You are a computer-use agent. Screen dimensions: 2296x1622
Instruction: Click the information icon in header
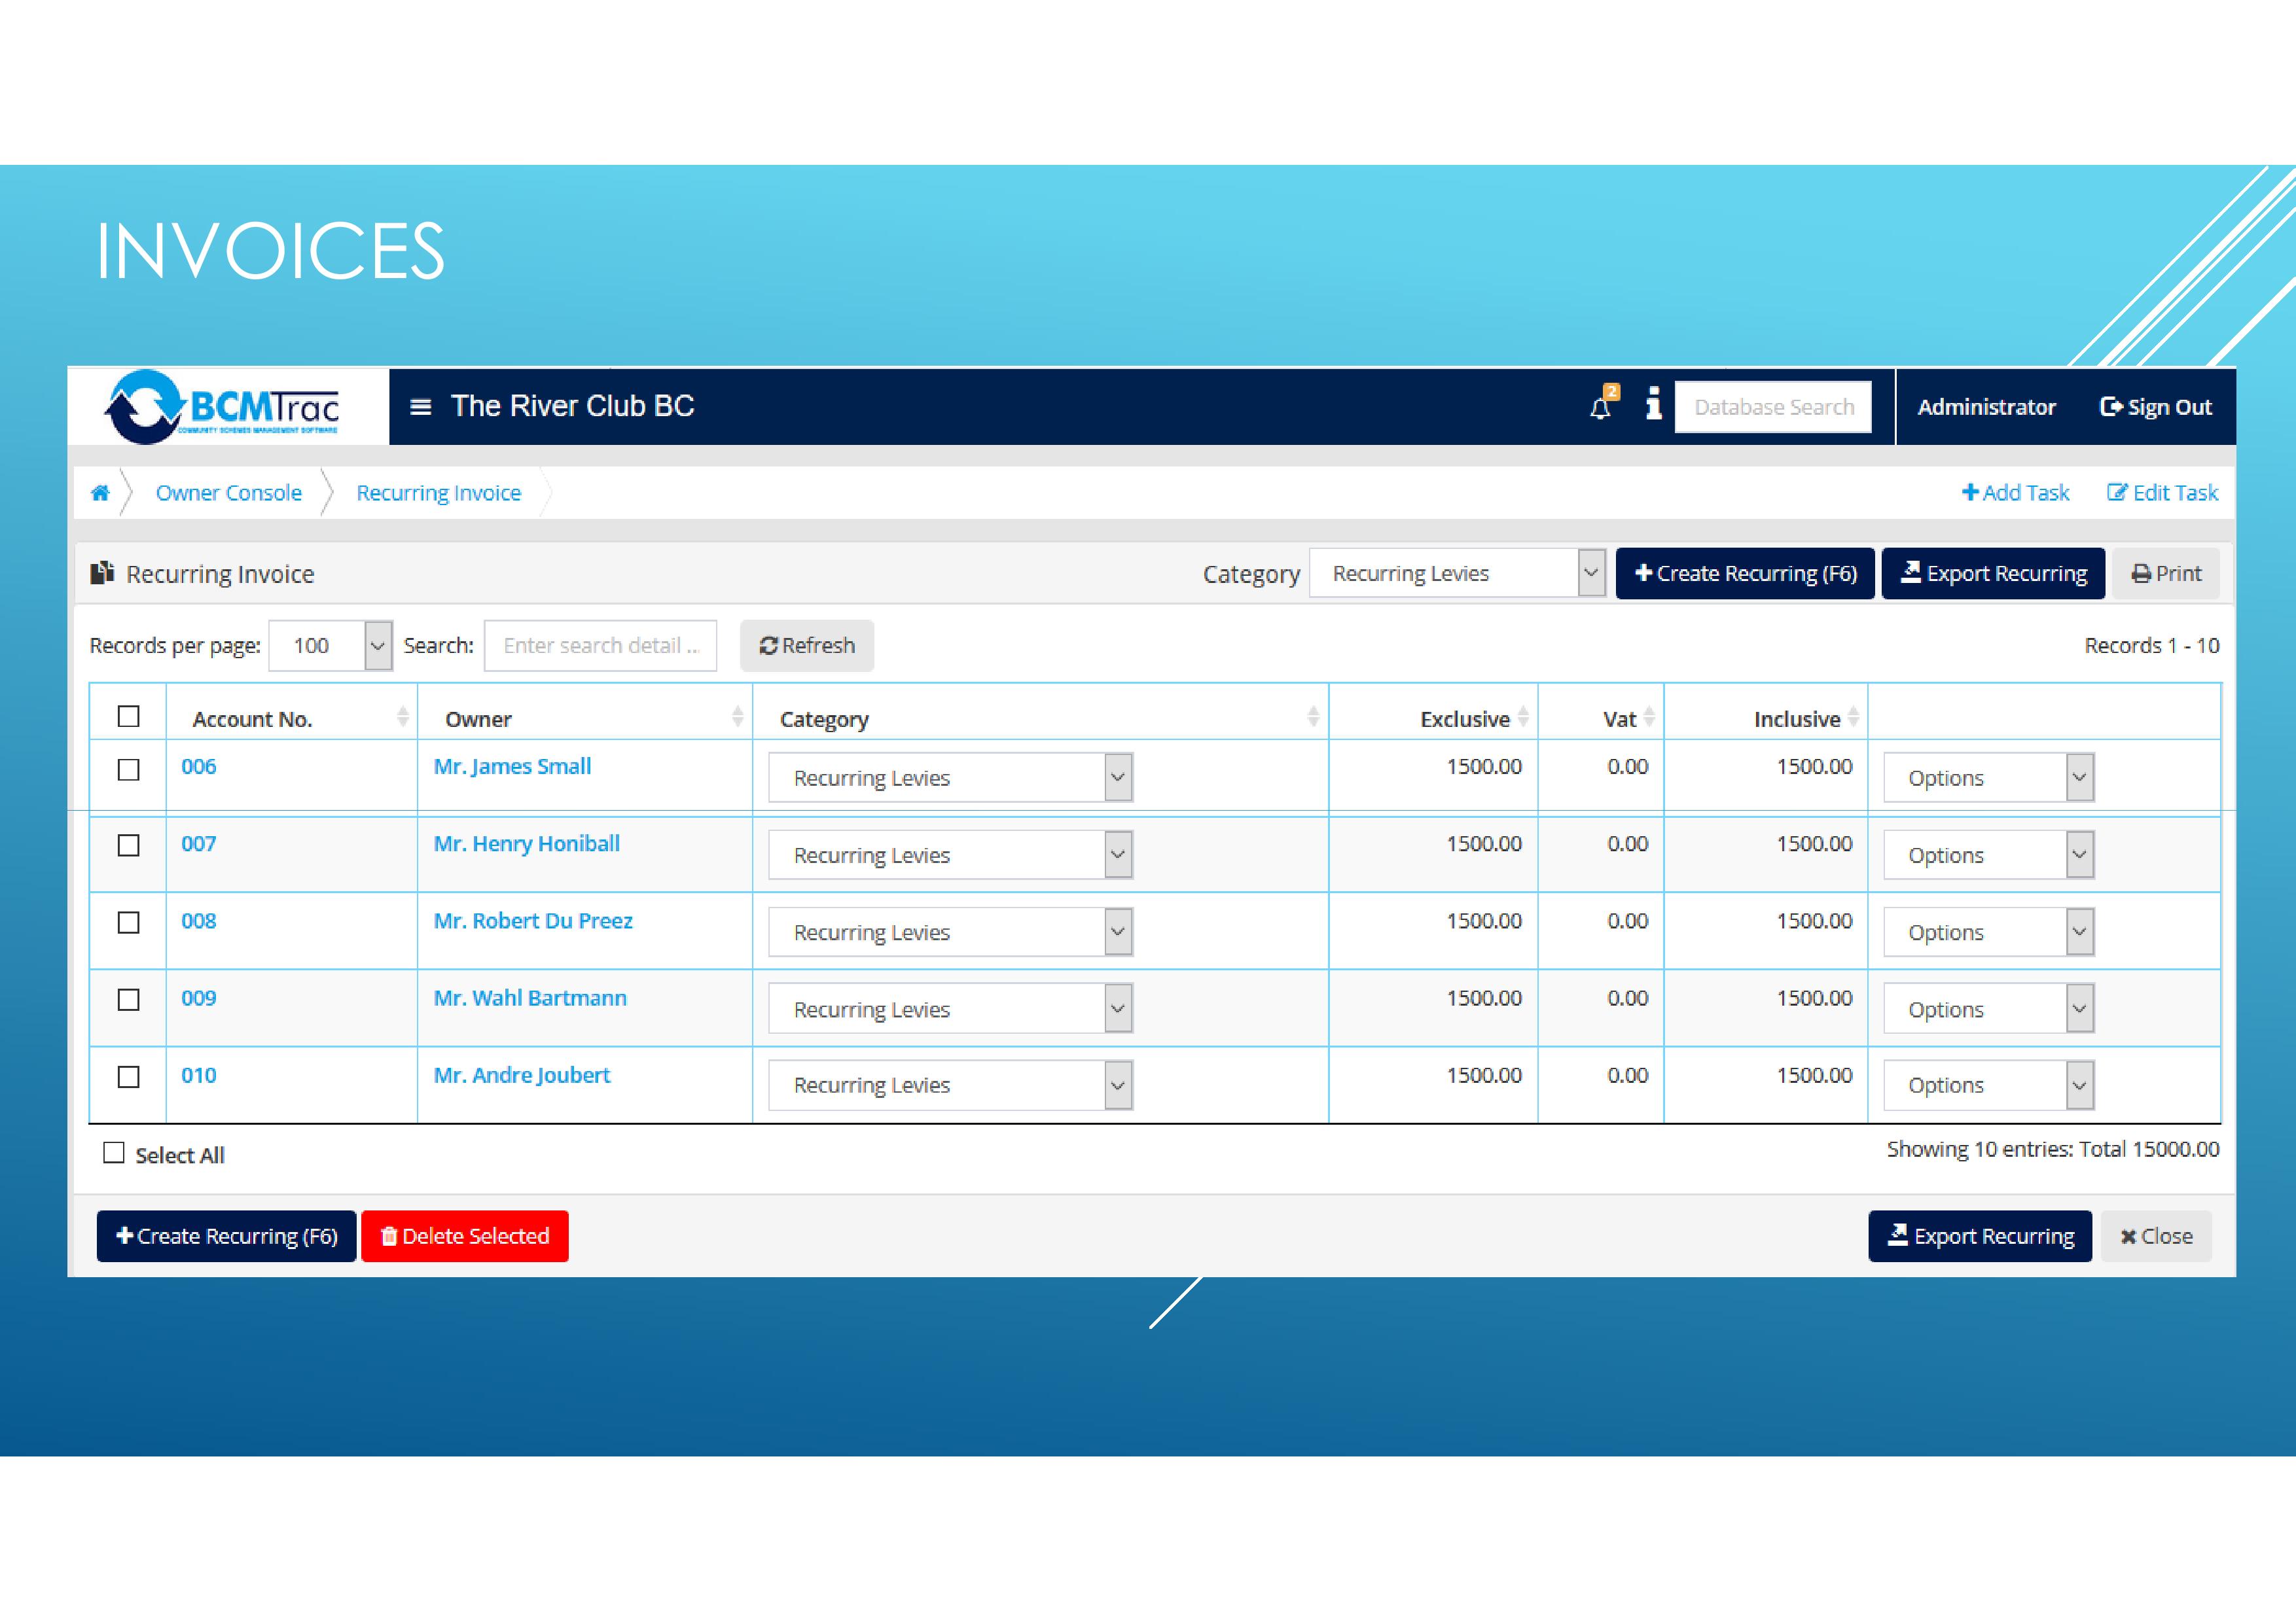(1653, 404)
